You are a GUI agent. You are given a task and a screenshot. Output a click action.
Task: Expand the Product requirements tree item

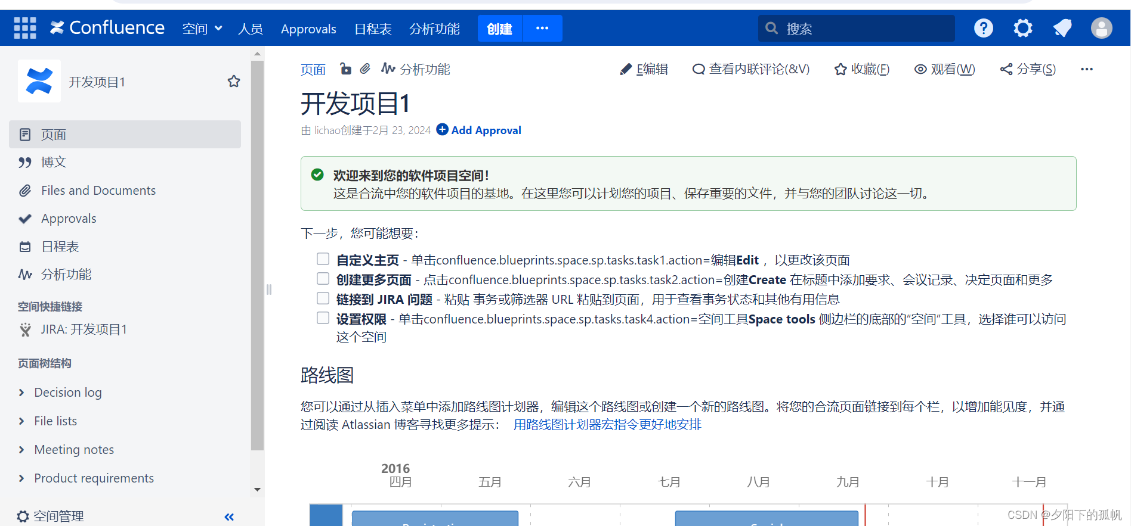[x=21, y=478]
